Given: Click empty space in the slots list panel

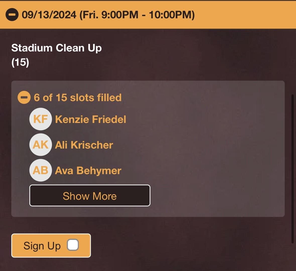Looking at the screenshot, I should [x=213, y=151].
